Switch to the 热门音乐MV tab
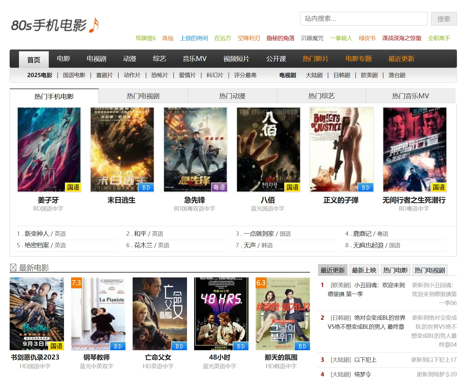 coord(410,96)
